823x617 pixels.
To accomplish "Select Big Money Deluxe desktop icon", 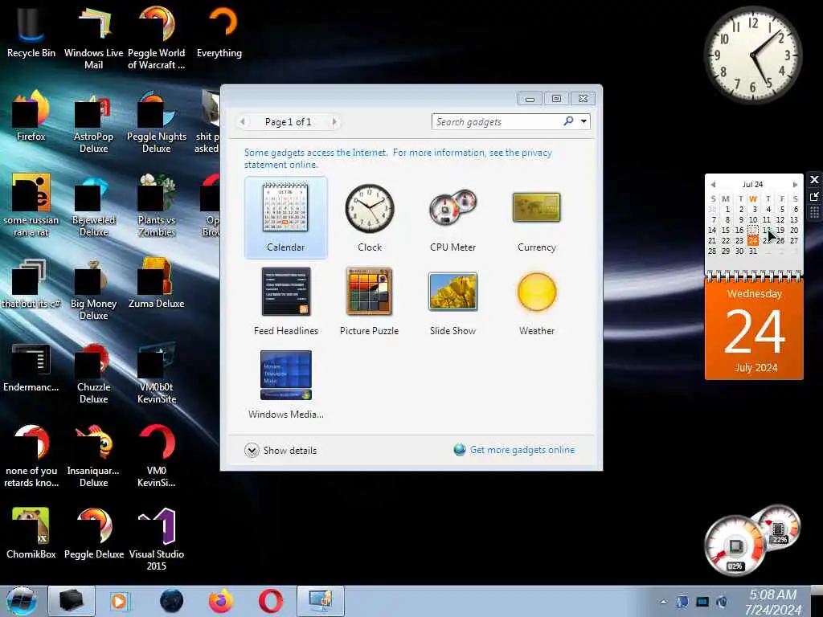I will (93, 289).
